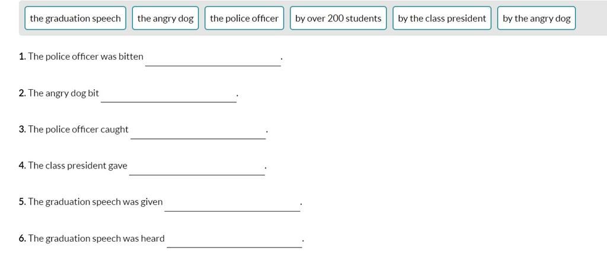Image resolution: width=607 pixels, height=260 pixels.
Task: Click the blank after 'speech was given'
Action: tap(232, 204)
